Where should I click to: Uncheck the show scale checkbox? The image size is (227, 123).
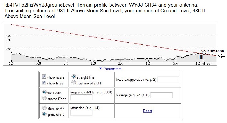(44, 77)
